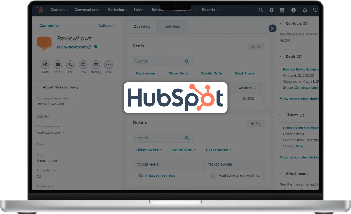
Task: Open Reviewflowz Sponsorship deal in sidebar
Action: pyautogui.click(x=301, y=70)
